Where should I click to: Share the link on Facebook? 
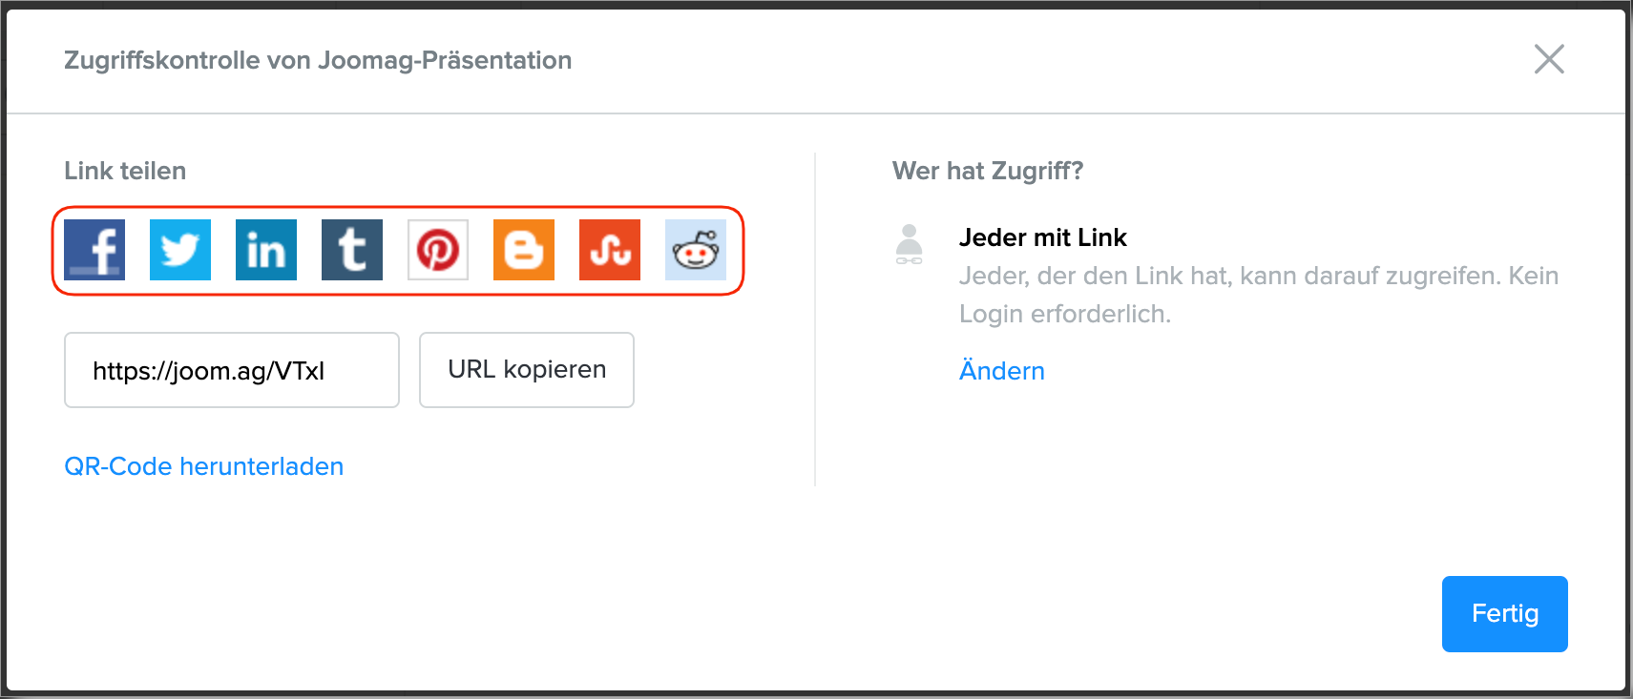click(94, 250)
